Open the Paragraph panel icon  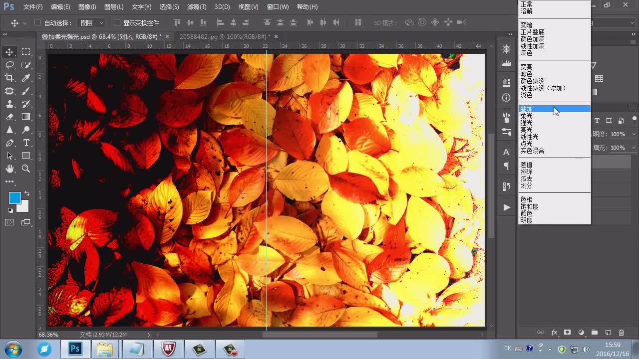tap(506, 166)
